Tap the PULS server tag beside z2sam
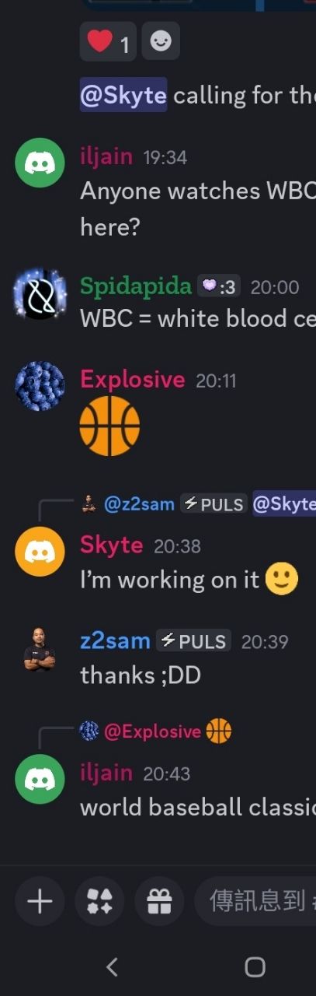 (194, 641)
